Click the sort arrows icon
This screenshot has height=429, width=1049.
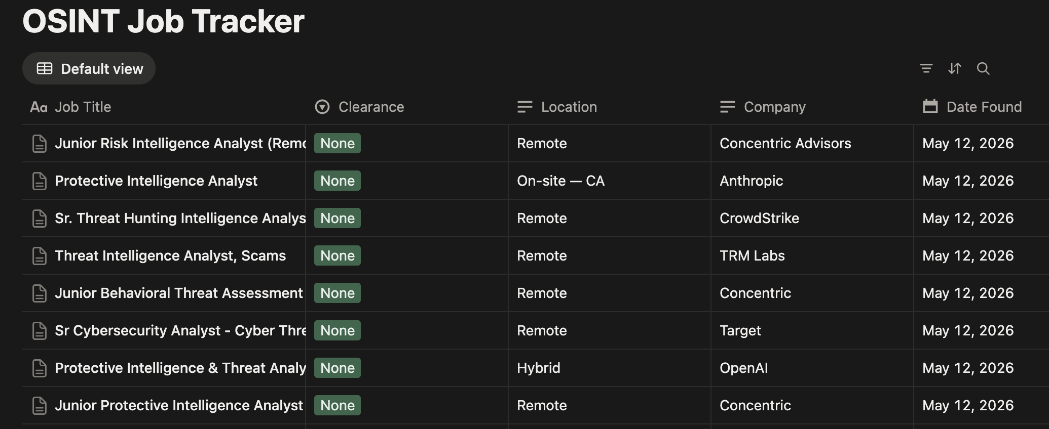point(954,68)
